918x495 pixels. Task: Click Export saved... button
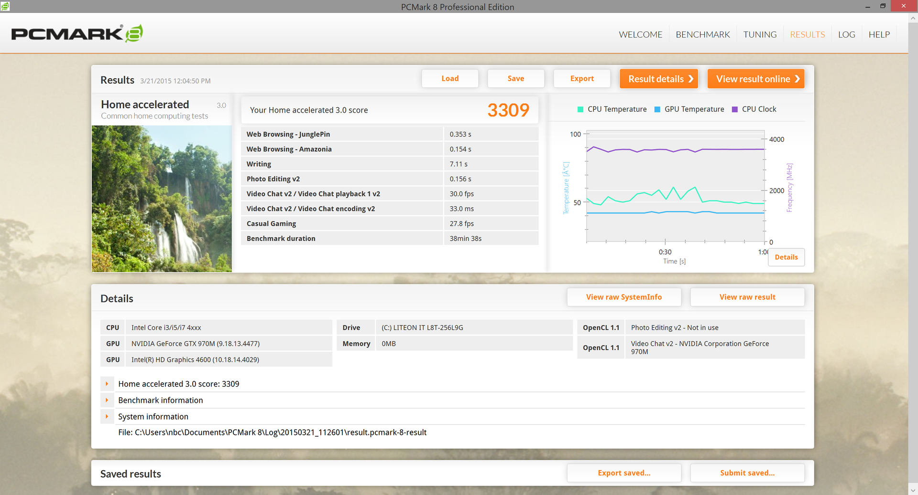pos(624,473)
